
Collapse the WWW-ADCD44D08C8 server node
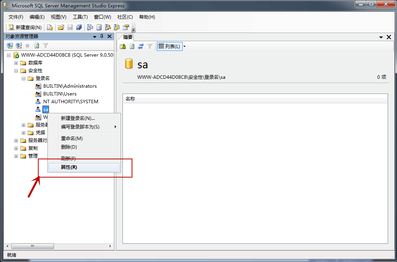9,55
